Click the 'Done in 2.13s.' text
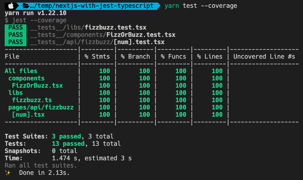 (44, 173)
